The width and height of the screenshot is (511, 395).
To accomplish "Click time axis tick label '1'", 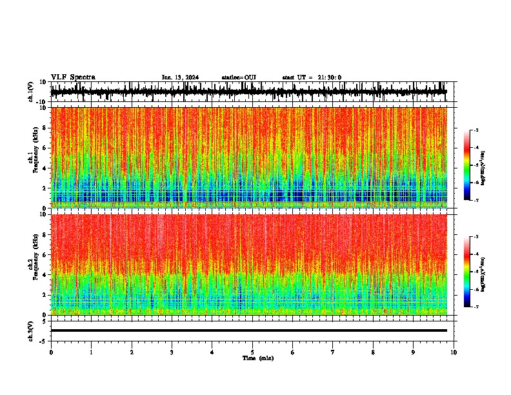I will [x=91, y=352].
